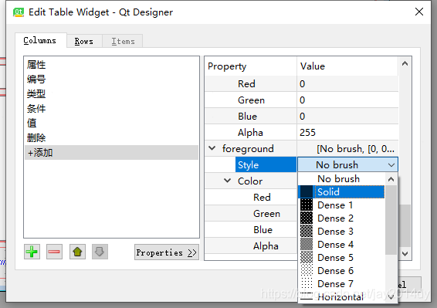Pick the Horizontal line pattern icon
This screenshot has width=437, height=308.
coord(307,297)
